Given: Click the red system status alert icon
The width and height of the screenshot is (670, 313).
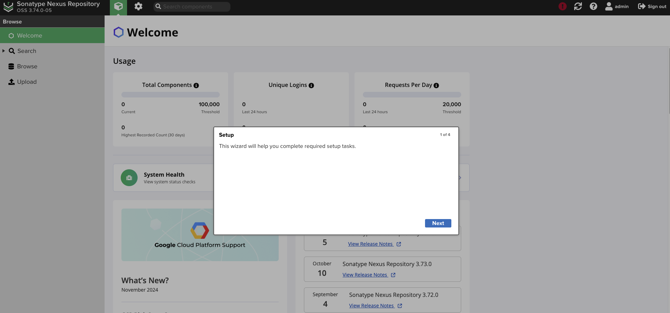Looking at the screenshot, I should pos(562,6).
